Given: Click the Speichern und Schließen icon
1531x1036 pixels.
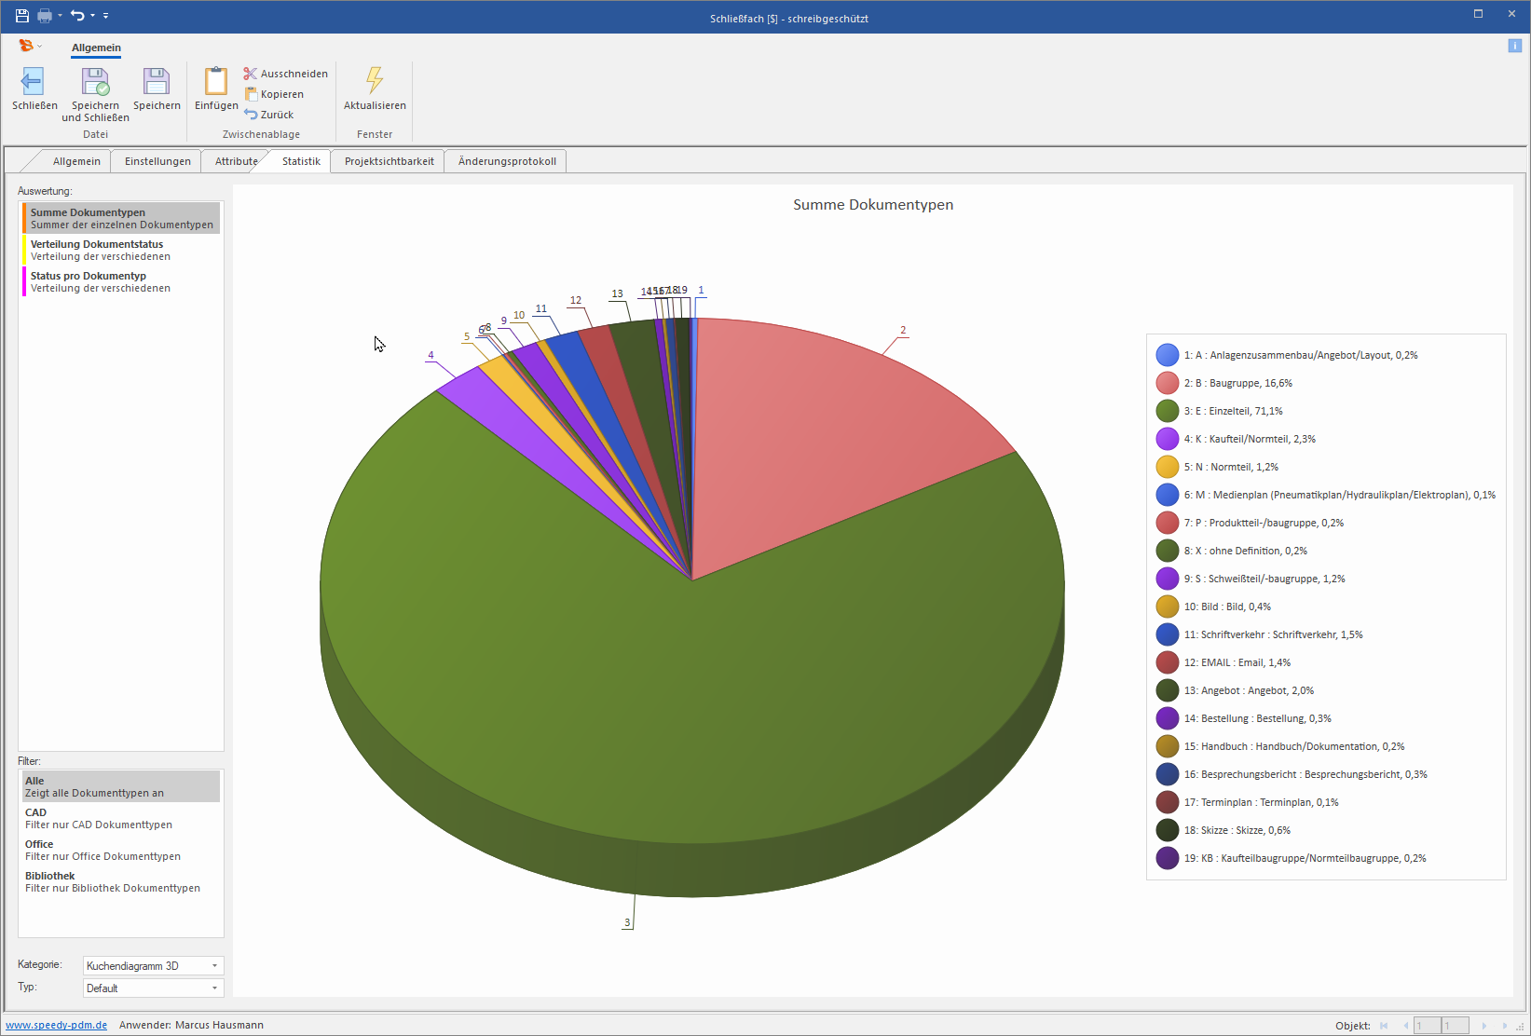Looking at the screenshot, I should click(x=95, y=82).
